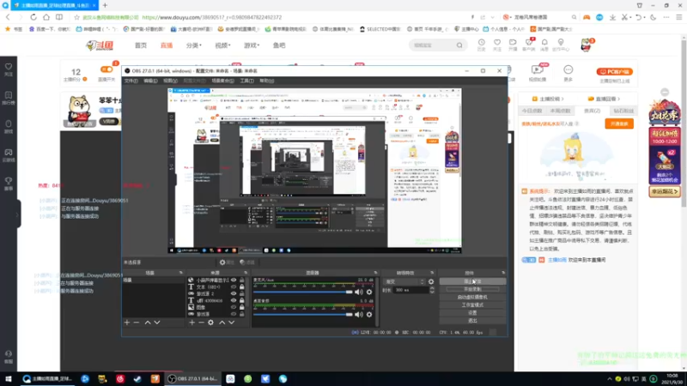Open transition properties gear icon
This screenshot has height=386, width=687.
(431, 282)
